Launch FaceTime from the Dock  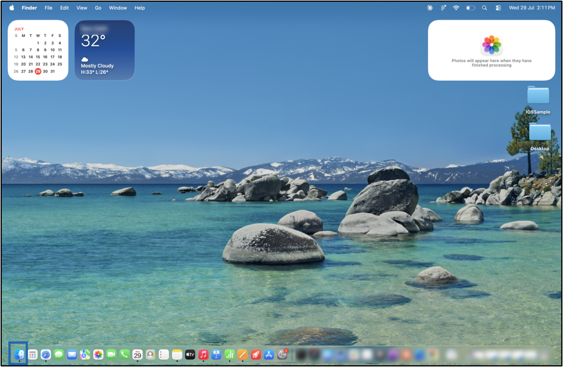[111, 355]
